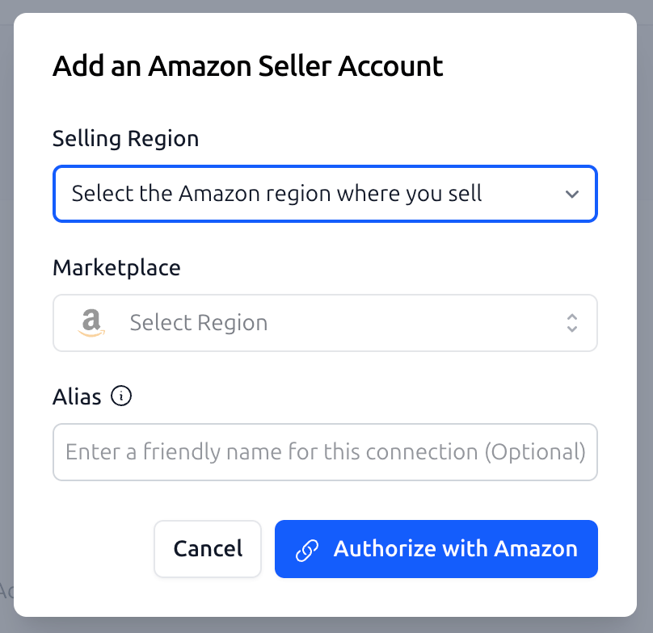The height and width of the screenshot is (633, 653).
Task: Click the Selling Region label
Action: tap(125, 138)
